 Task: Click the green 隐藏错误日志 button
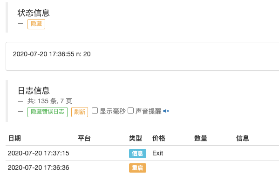[48, 112]
